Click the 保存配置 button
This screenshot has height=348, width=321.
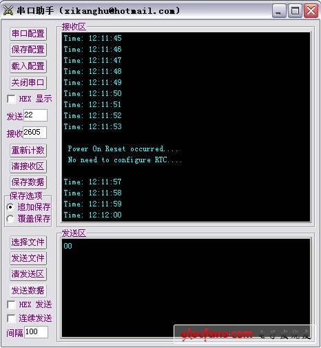pos(28,50)
